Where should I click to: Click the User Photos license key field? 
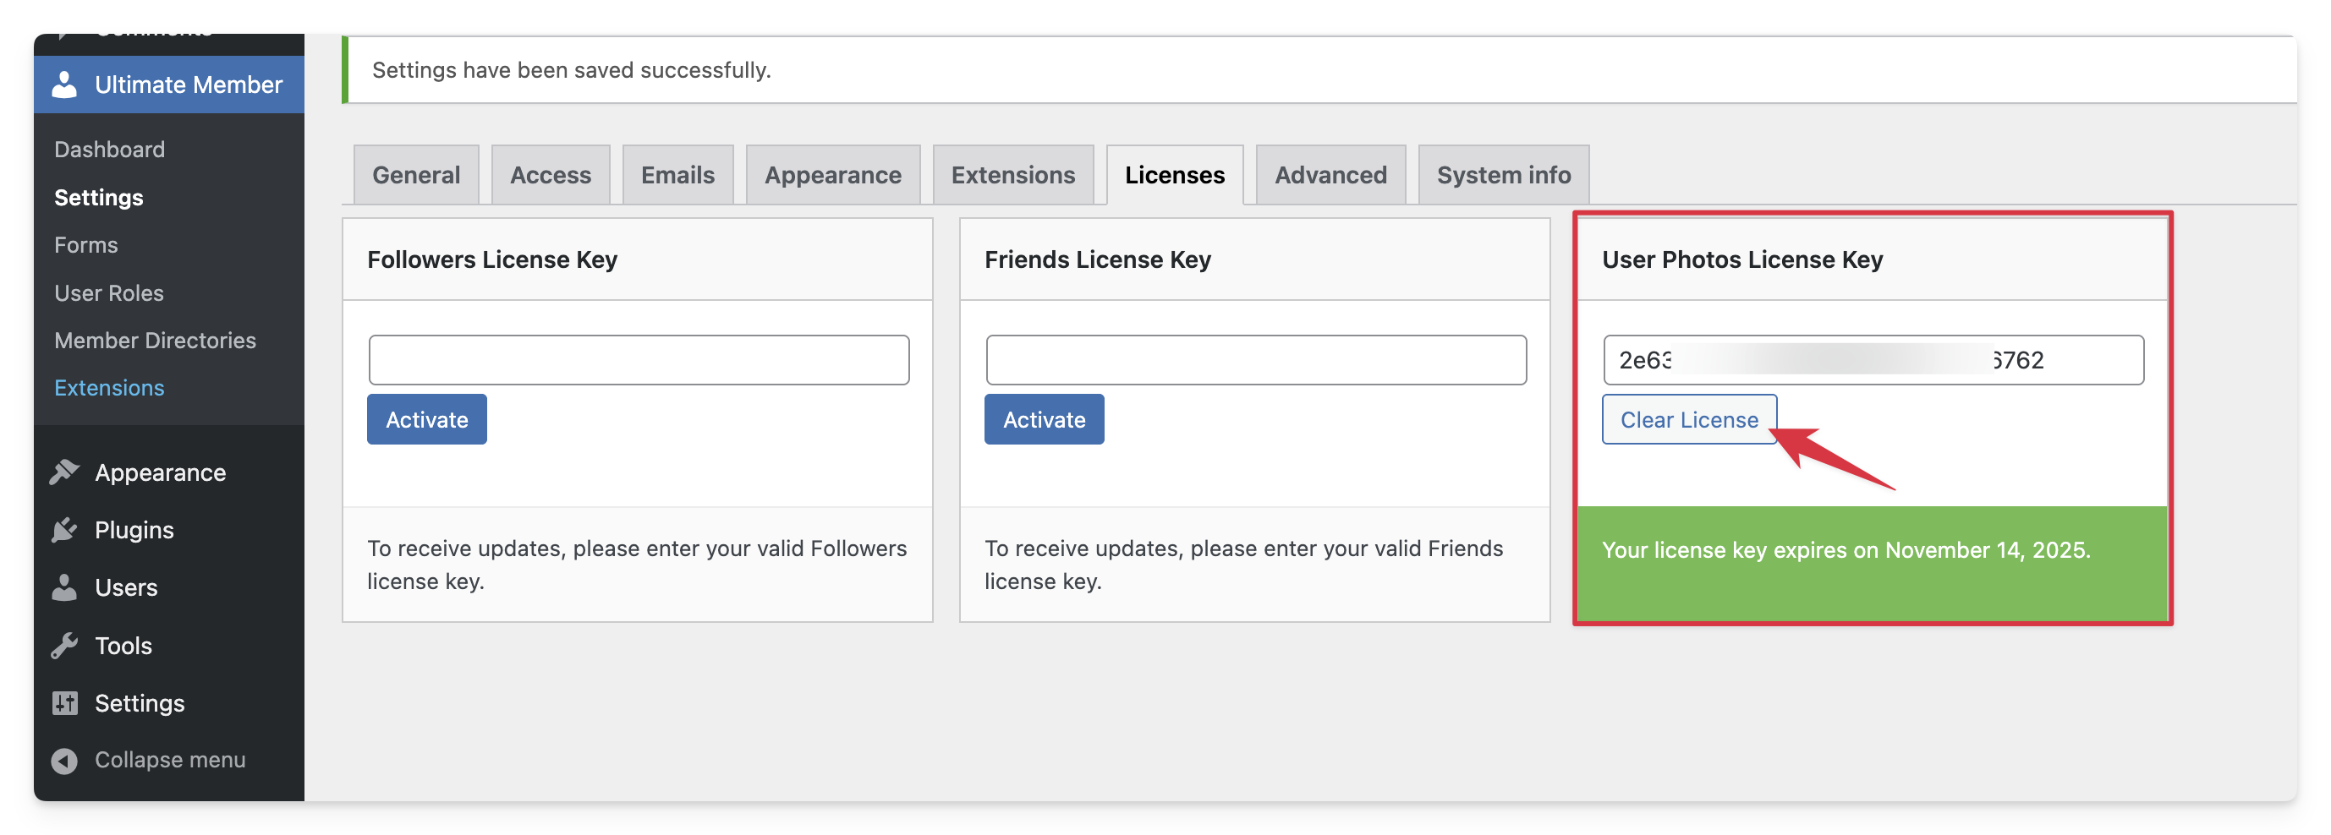(1873, 360)
